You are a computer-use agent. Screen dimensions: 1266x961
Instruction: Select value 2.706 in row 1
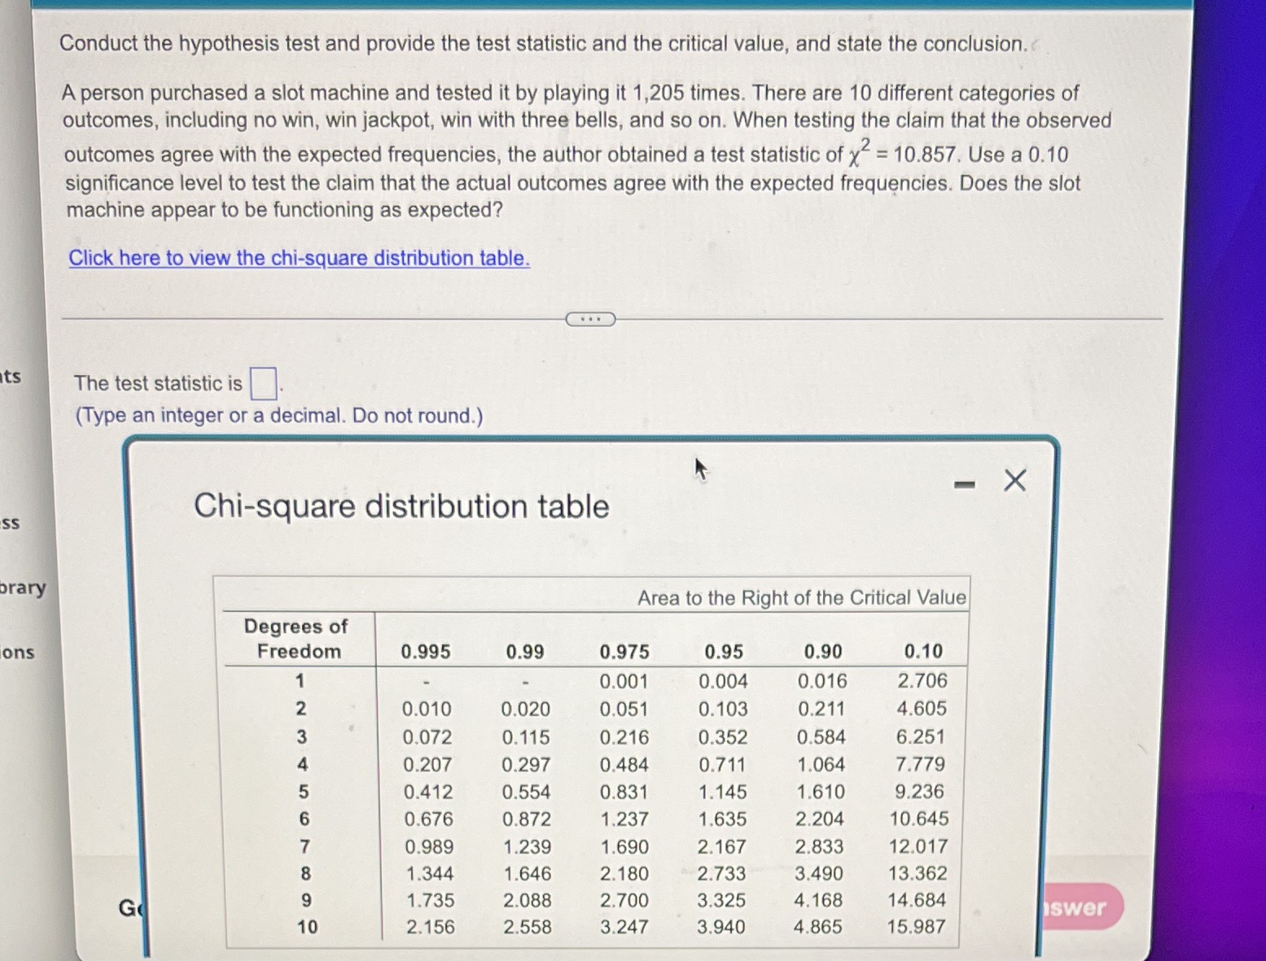922,680
